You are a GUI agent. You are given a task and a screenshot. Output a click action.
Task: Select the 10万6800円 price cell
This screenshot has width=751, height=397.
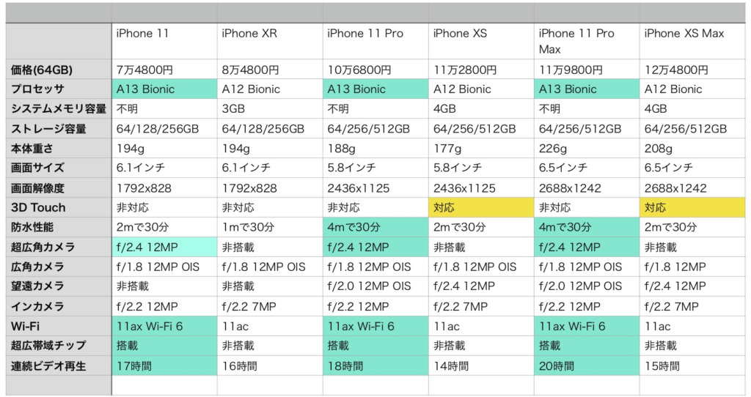[376, 70]
